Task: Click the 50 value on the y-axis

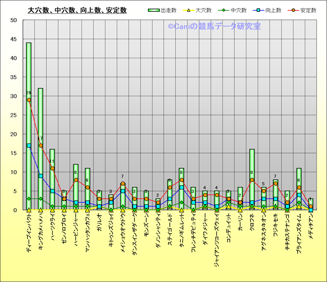Action: [x=13, y=20]
